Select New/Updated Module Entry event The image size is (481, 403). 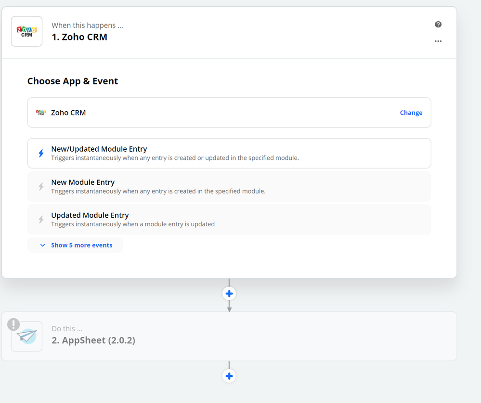click(229, 153)
